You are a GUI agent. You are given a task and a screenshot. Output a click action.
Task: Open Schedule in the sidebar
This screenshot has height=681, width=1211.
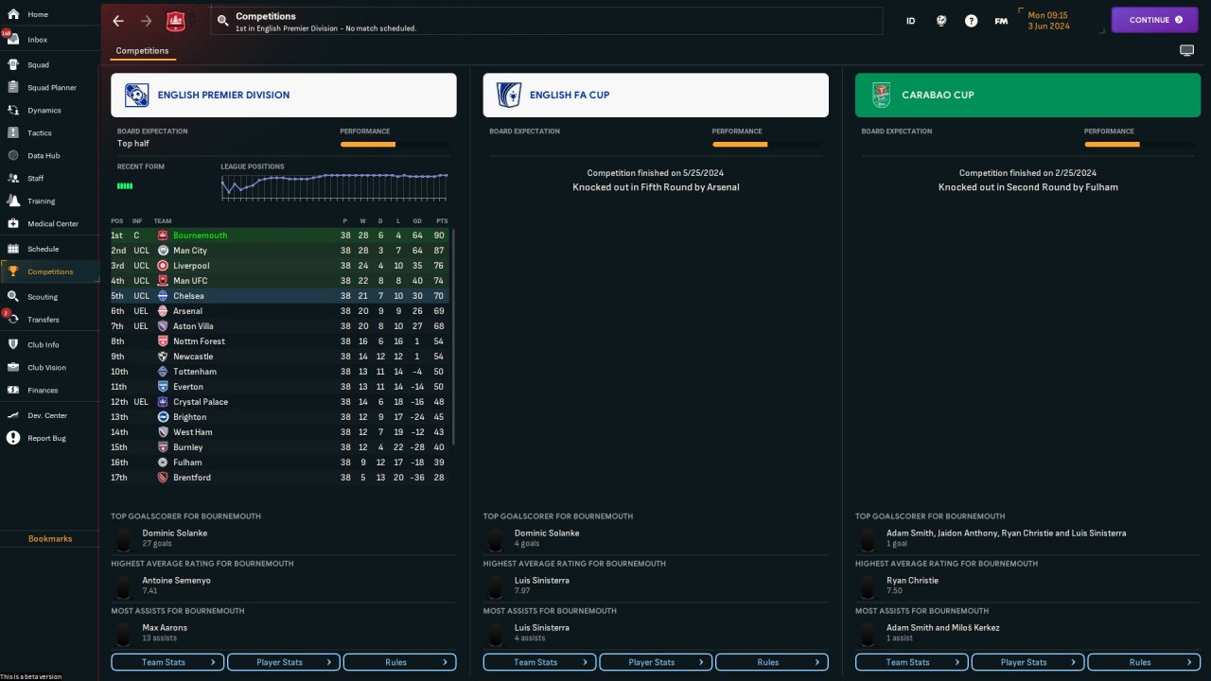[43, 249]
